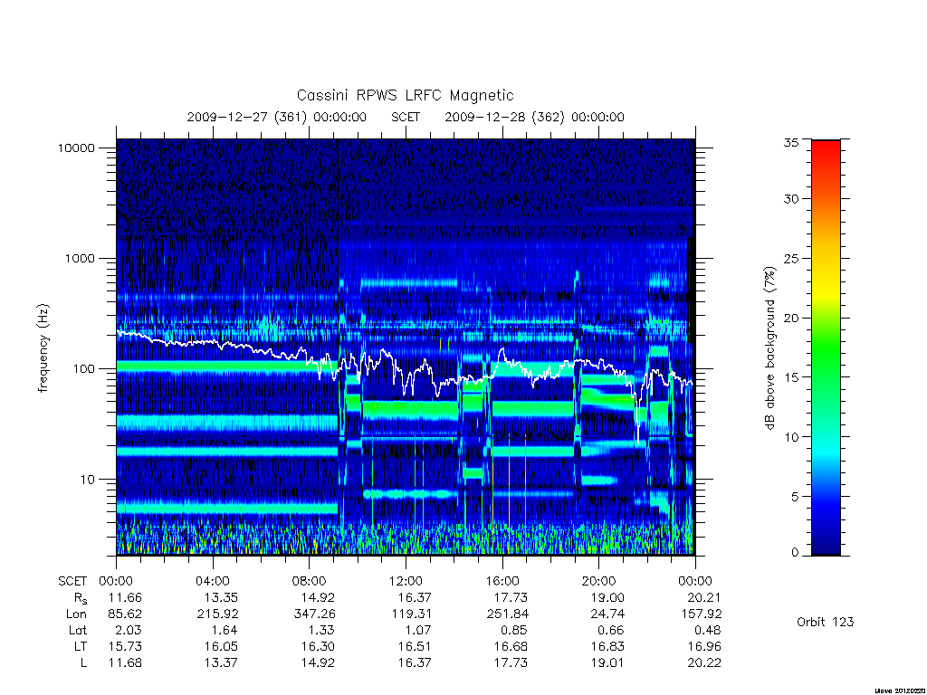
Task: Click the colorbar tick label '35'
Action: pos(791,142)
